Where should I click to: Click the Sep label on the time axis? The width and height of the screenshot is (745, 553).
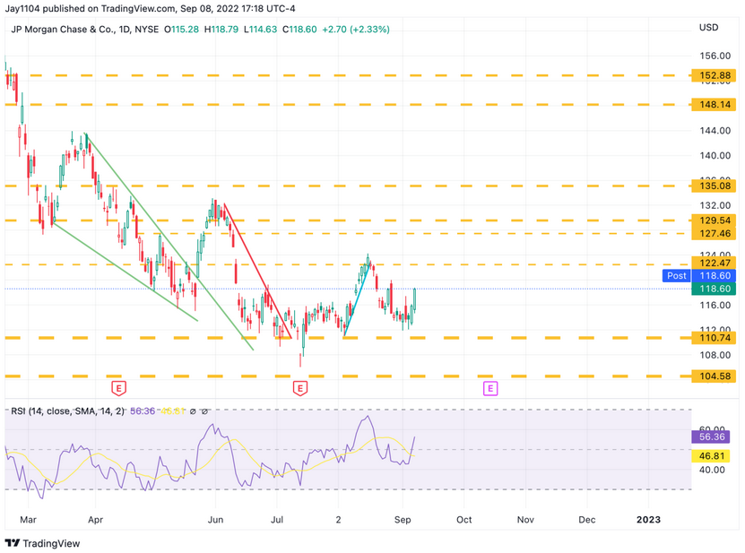click(x=403, y=520)
